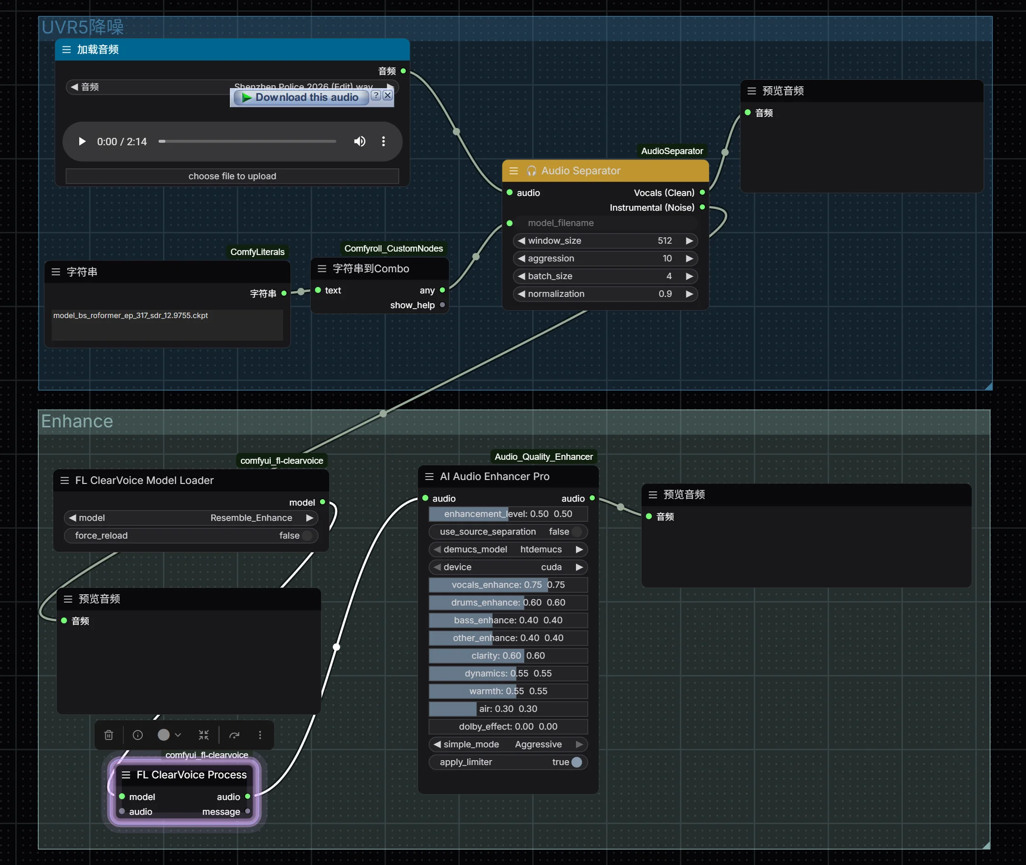The image size is (1026, 865).
Task: Click the delete trash icon in node toolbar
Action: pos(109,735)
